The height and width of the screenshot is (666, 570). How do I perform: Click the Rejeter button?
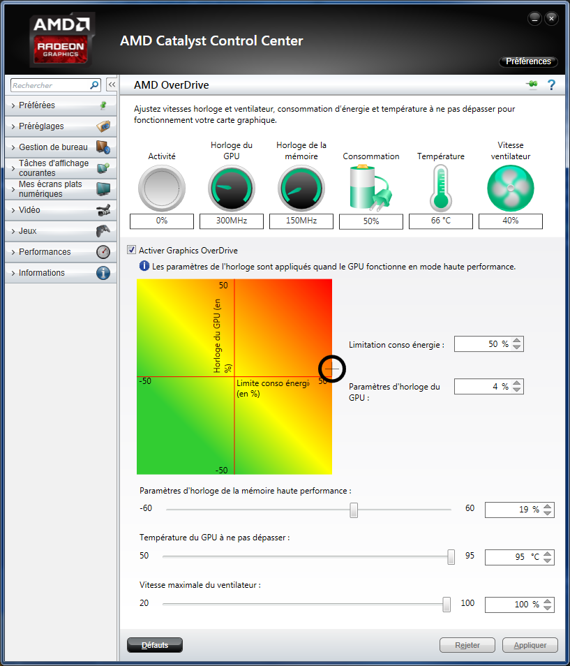tap(467, 644)
